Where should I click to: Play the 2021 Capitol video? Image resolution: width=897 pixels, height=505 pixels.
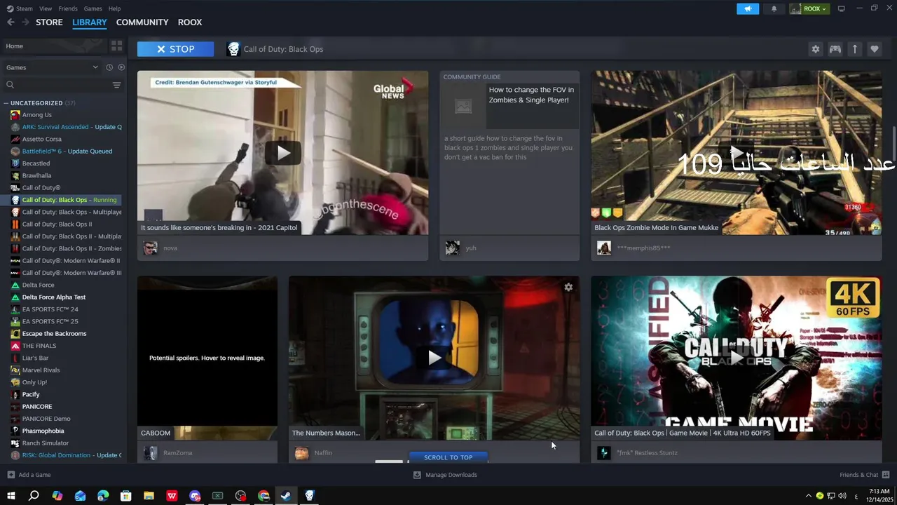282,152
